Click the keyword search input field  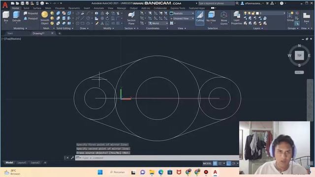tap(217, 3)
